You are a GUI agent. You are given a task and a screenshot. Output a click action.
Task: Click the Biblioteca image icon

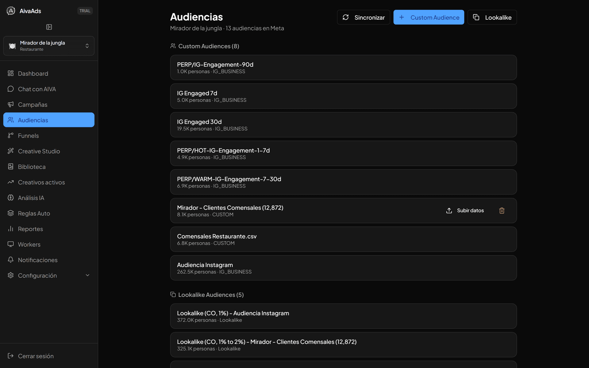pos(11,167)
